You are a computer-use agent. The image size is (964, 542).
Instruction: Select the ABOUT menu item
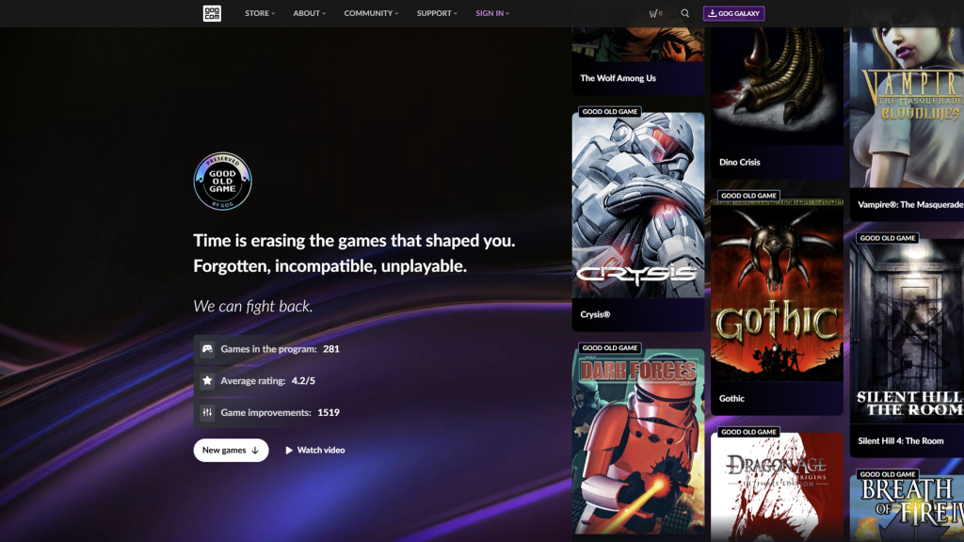coord(309,13)
